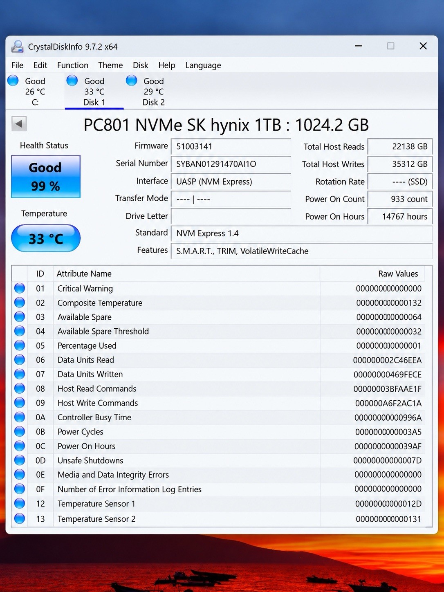
Task: Click the Features field with S.M.A.R.T., TRIM
Action: pos(301,251)
